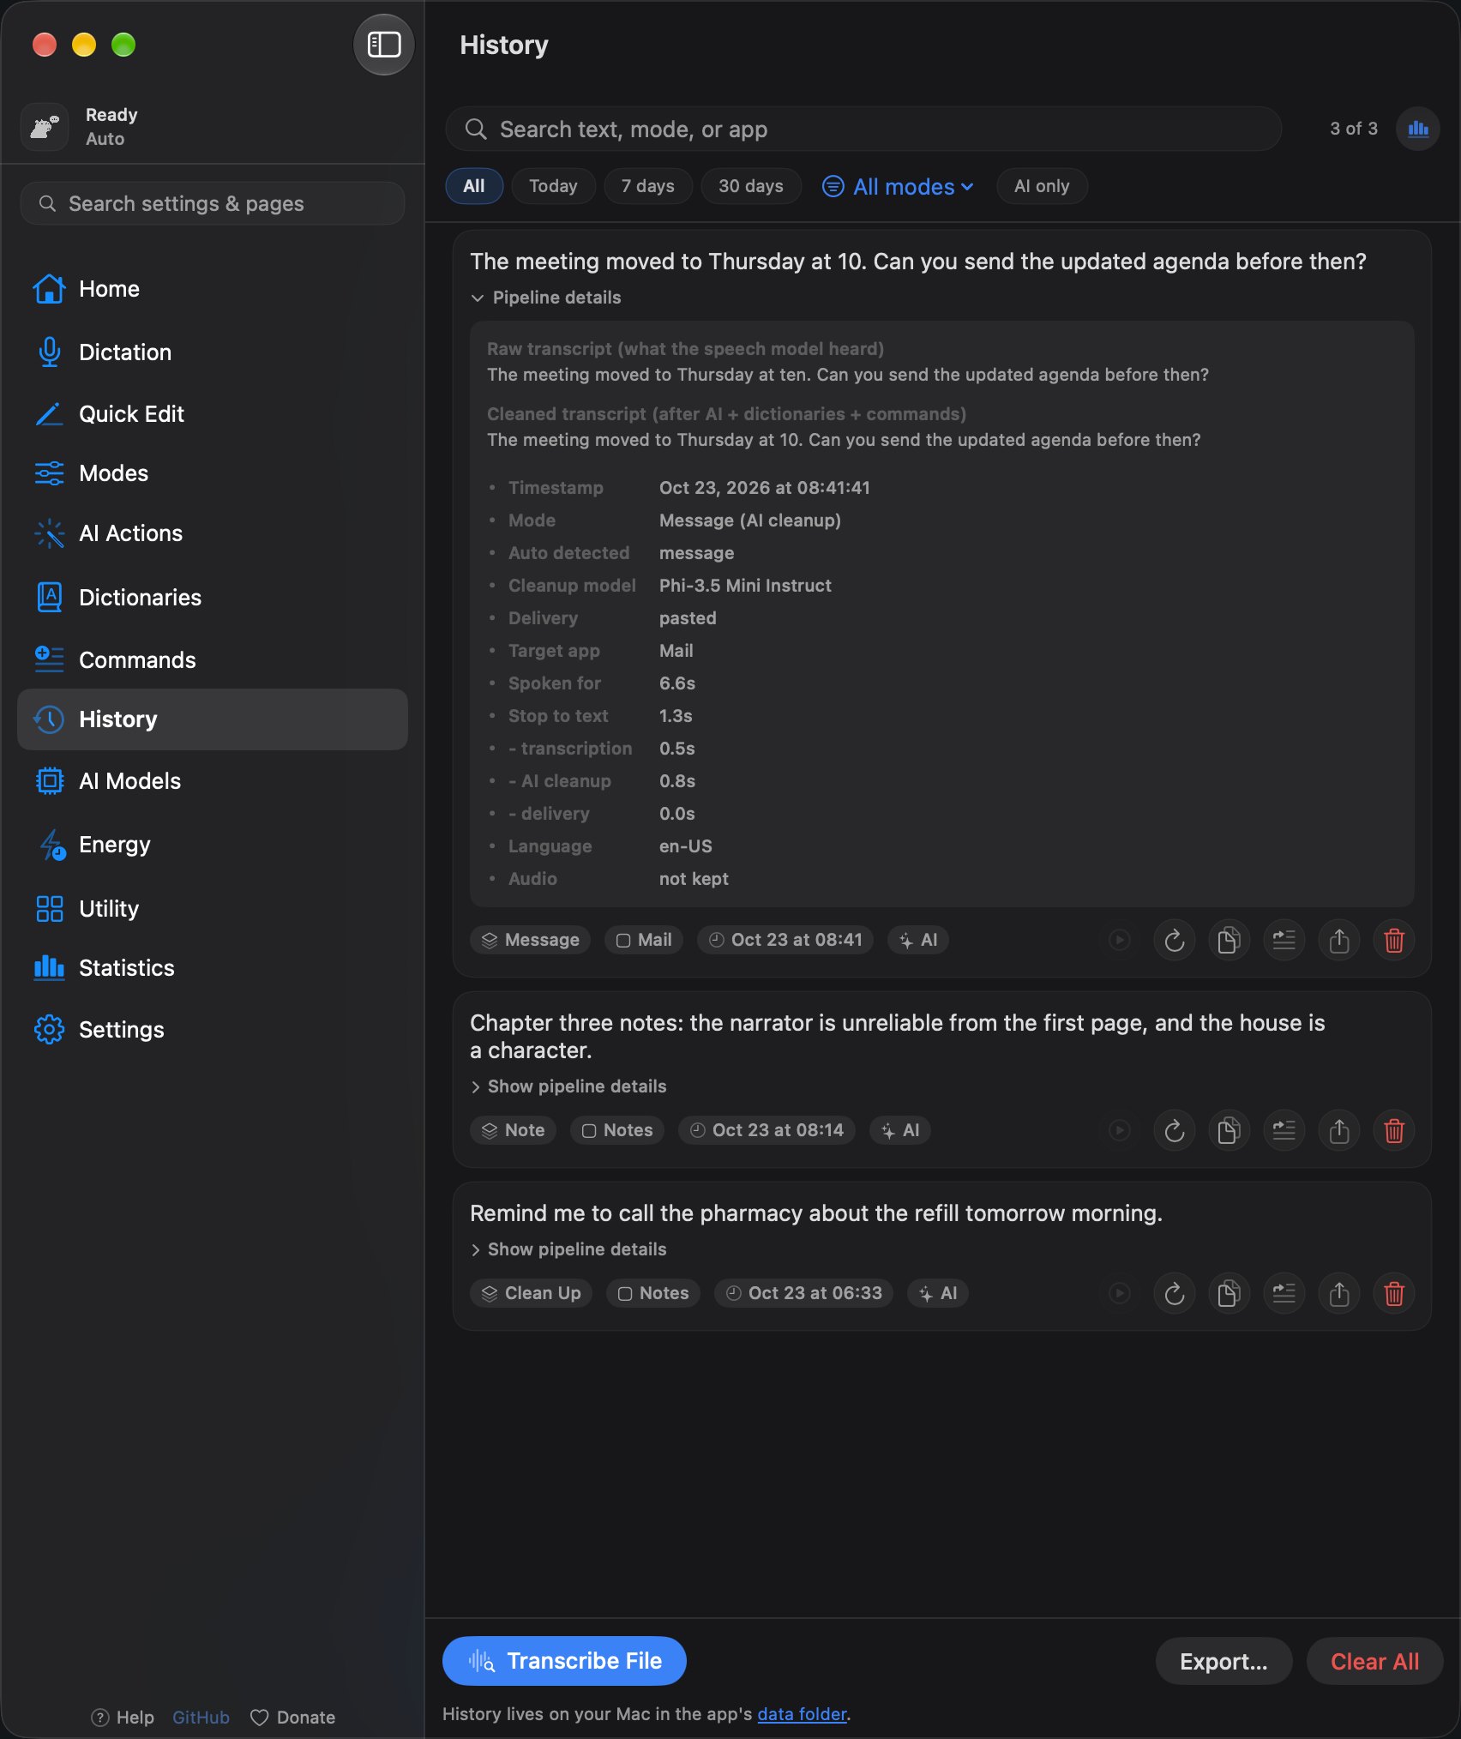Open the data folder link
This screenshot has width=1461, height=1739.
tap(802, 1714)
